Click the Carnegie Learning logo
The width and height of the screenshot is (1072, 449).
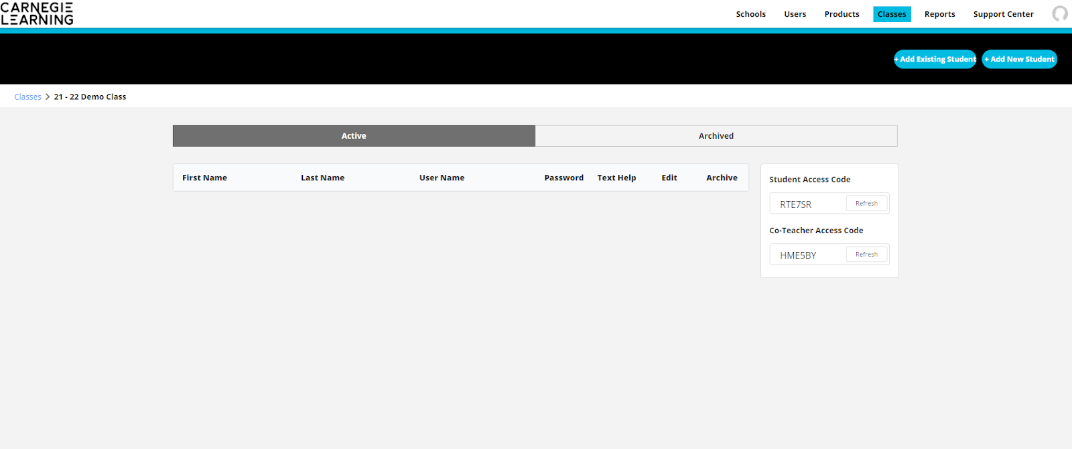coord(37,13)
